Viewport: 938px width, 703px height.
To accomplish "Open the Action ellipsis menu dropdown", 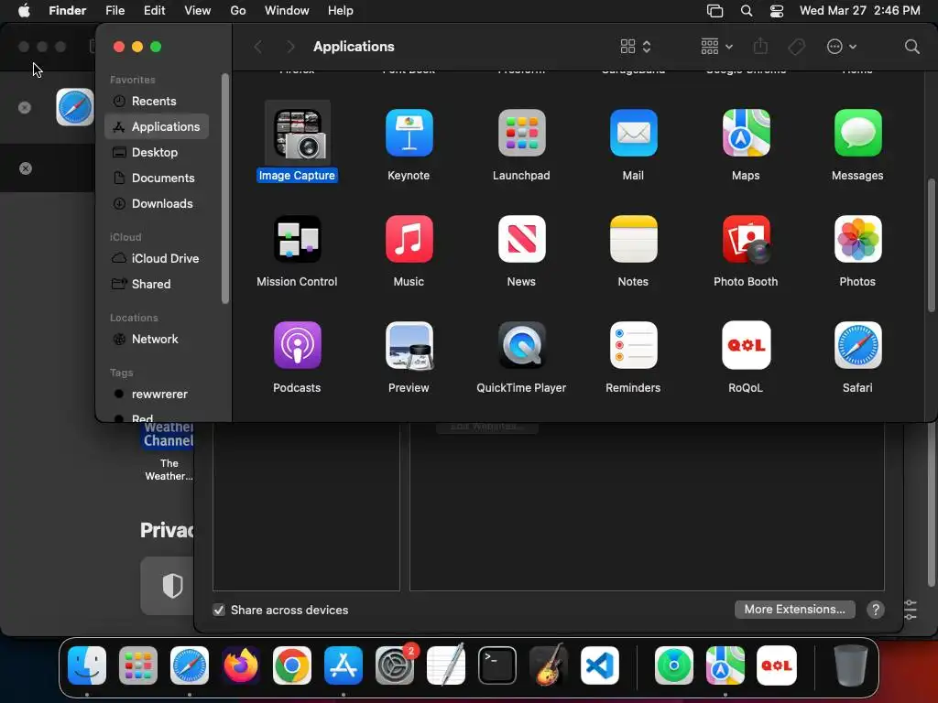I will tap(842, 47).
